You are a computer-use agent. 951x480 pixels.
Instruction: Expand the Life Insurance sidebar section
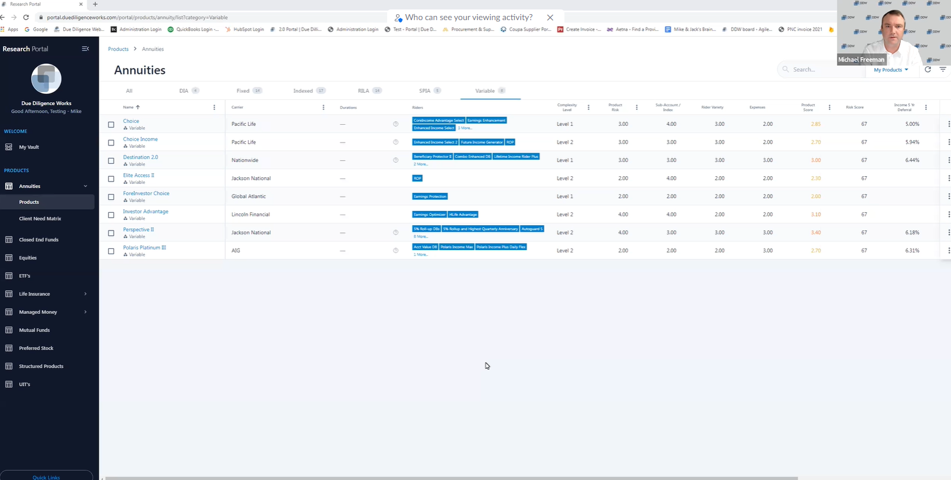85,294
